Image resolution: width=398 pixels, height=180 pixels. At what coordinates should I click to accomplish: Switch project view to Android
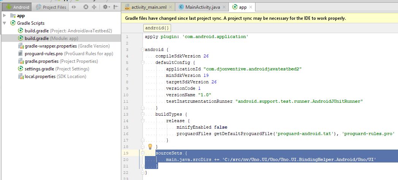(x=17, y=7)
